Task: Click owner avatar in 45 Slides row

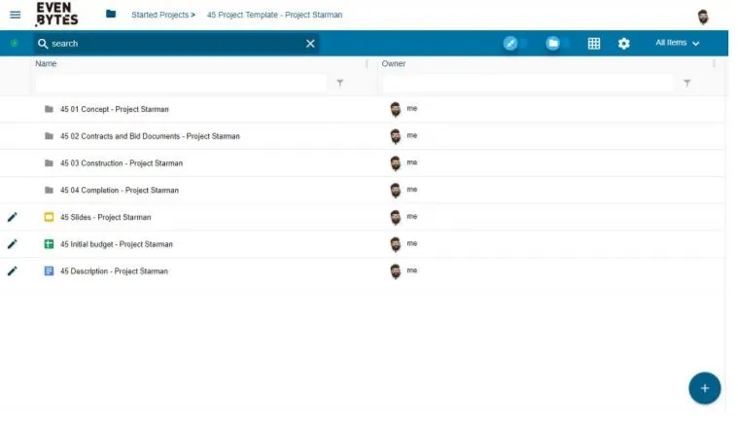Action: tap(396, 217)
